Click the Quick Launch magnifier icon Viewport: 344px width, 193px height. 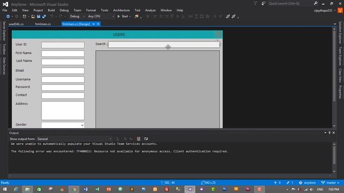(316, 4)
